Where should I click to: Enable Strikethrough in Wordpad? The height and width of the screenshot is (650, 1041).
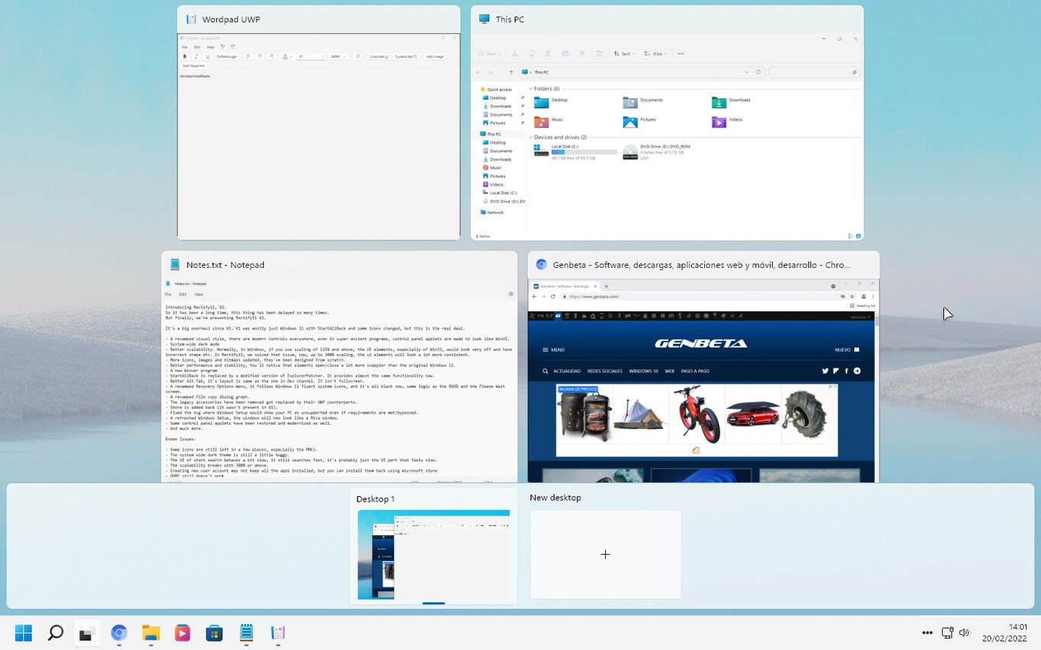tap(227, 56)
